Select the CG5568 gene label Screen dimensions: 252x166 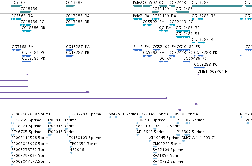click(18, 3)
